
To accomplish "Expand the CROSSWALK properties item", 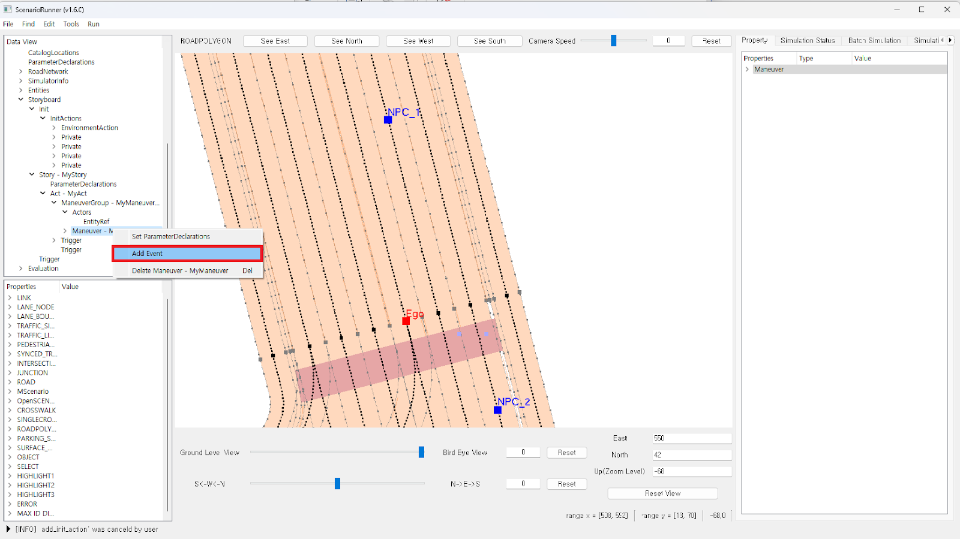I will coord(10,411).
